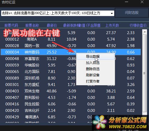Click stock code 000028
Screen dimensions: 149x131
click(12, 46)
